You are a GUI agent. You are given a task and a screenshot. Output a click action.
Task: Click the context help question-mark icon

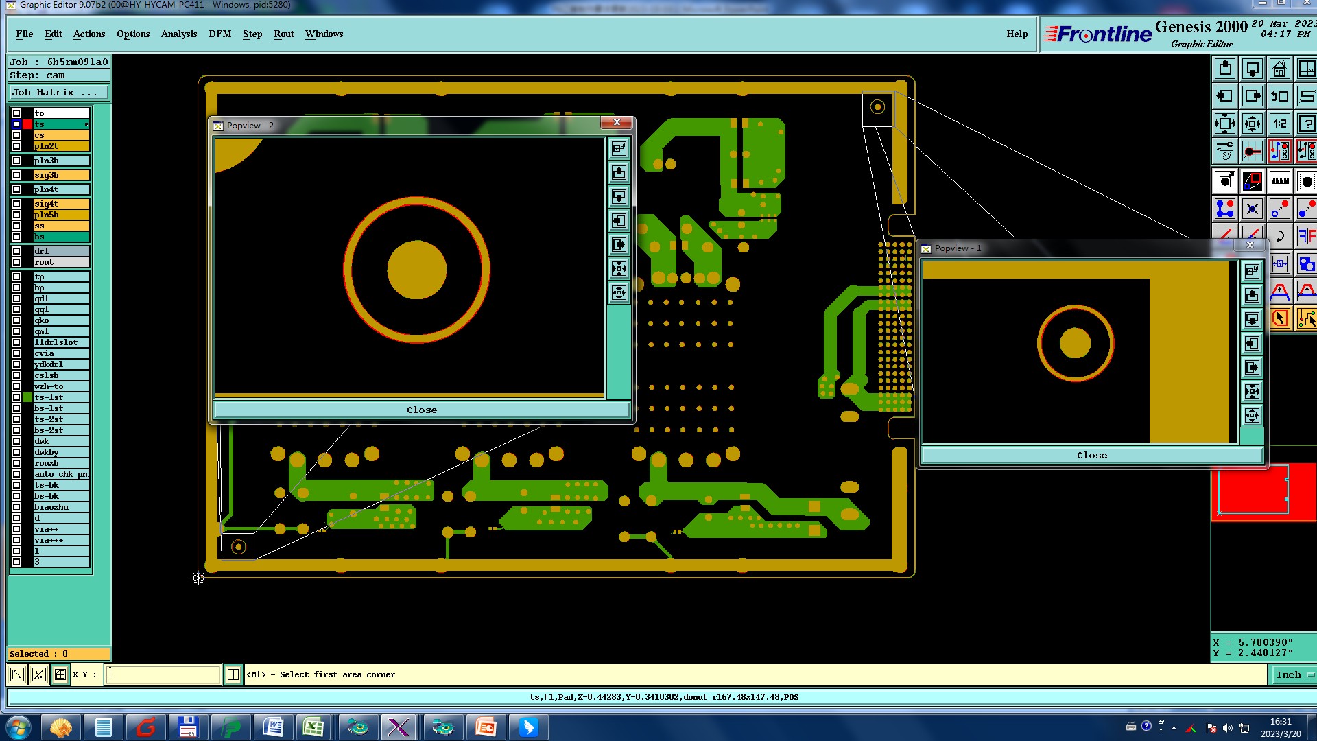(1306, 123)
